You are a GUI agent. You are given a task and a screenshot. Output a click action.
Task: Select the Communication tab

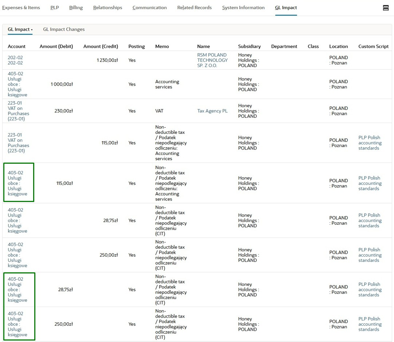coord(149,8)
